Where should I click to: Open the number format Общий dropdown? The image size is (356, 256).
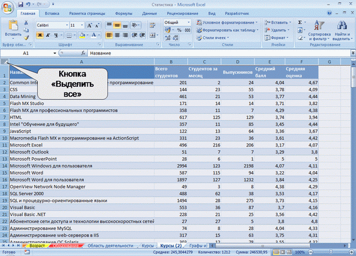tap(188, 22)
